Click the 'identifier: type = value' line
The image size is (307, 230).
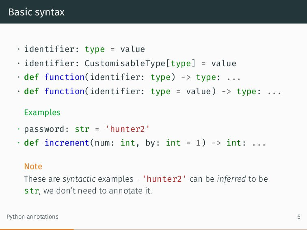pyautogui.click(x=84, y=49)
